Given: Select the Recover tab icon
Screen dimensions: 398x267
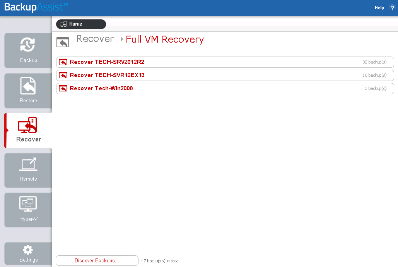Looking at the screenshot, I should (x=27, y=125).
